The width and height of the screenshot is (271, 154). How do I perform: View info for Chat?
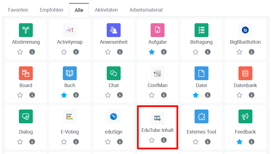point(120,95)
